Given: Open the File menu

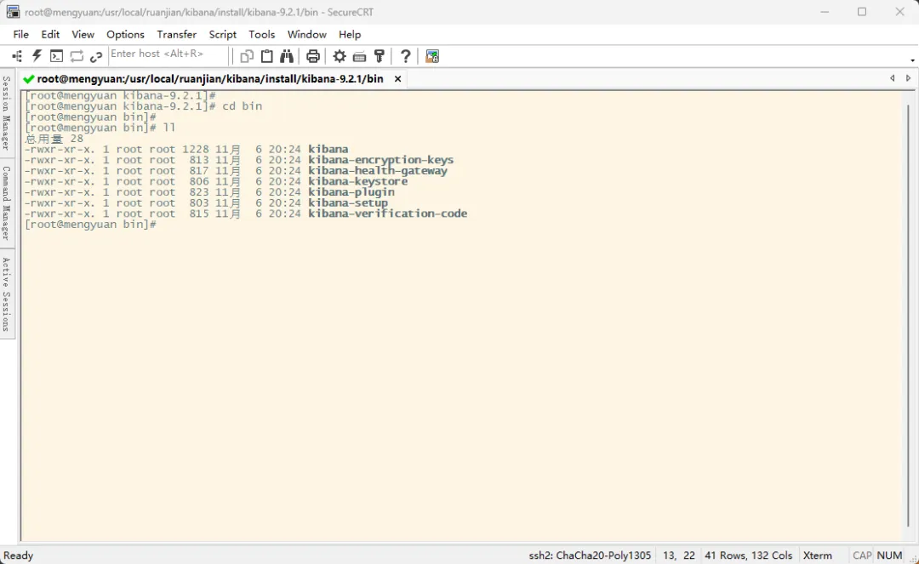Looking at the screenshot, I should click(20, 35).
